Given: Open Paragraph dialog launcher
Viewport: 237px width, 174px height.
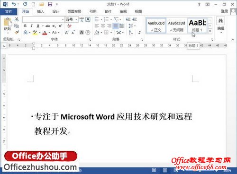Looking at the screenshot, I should click(x=142, y=39).
